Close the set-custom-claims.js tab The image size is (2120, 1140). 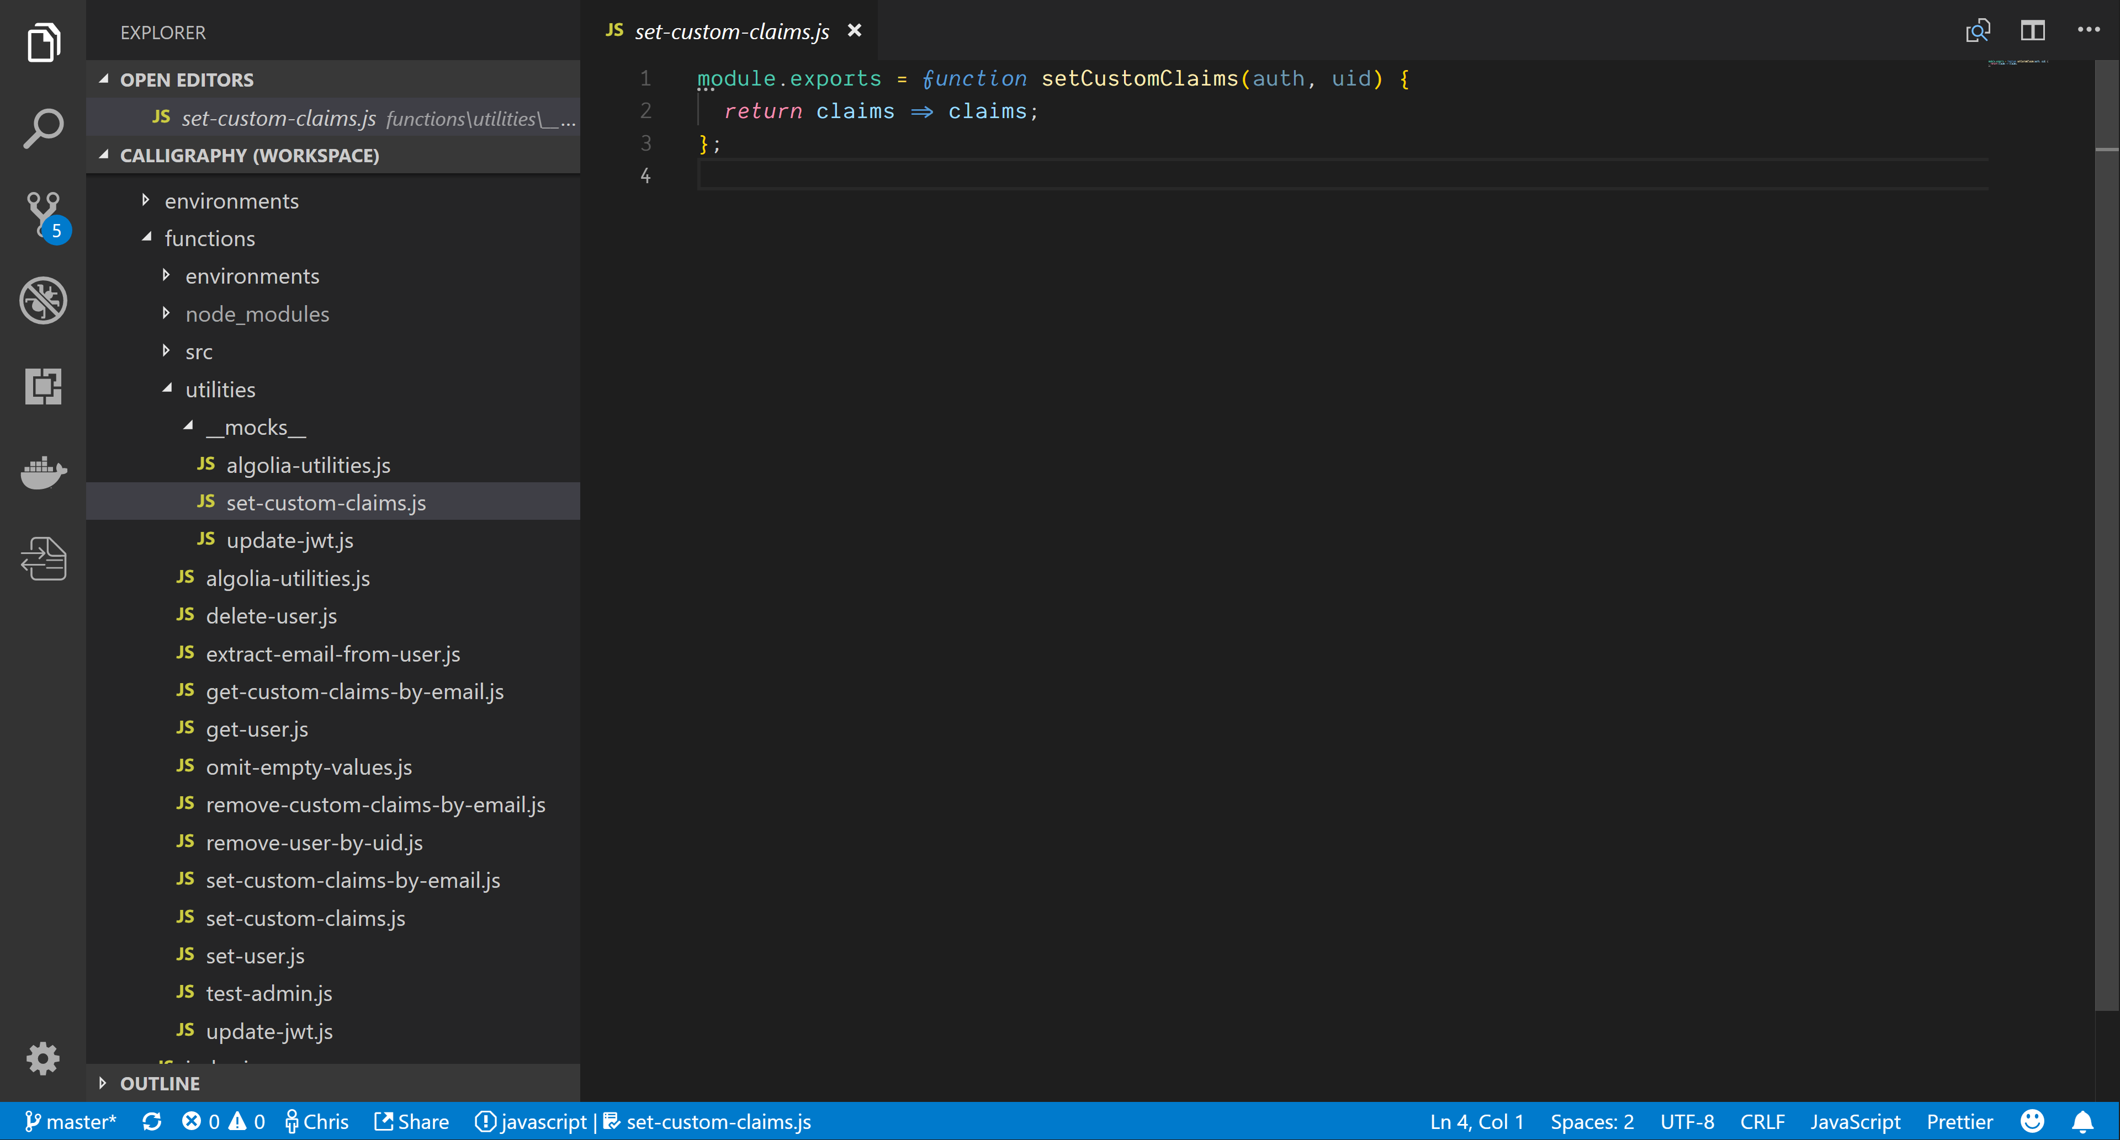point(854,30)
